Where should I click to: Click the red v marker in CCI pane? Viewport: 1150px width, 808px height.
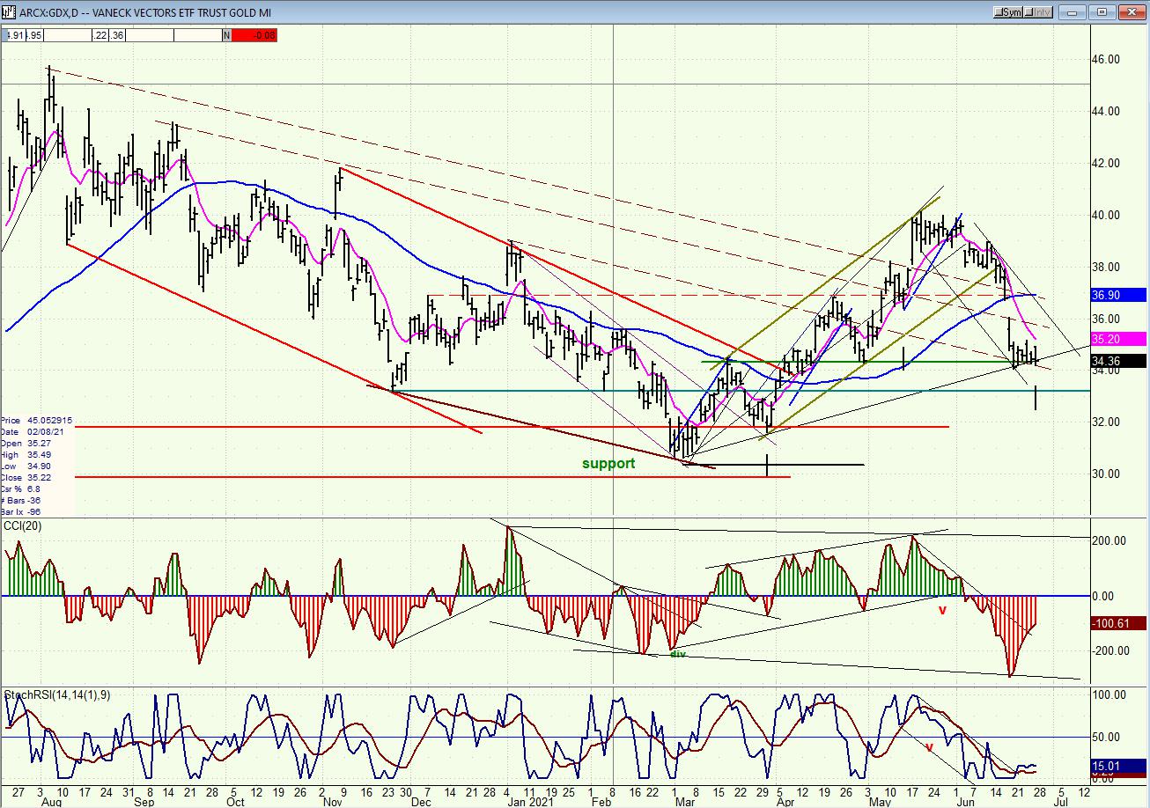click(x=942, y=609)
